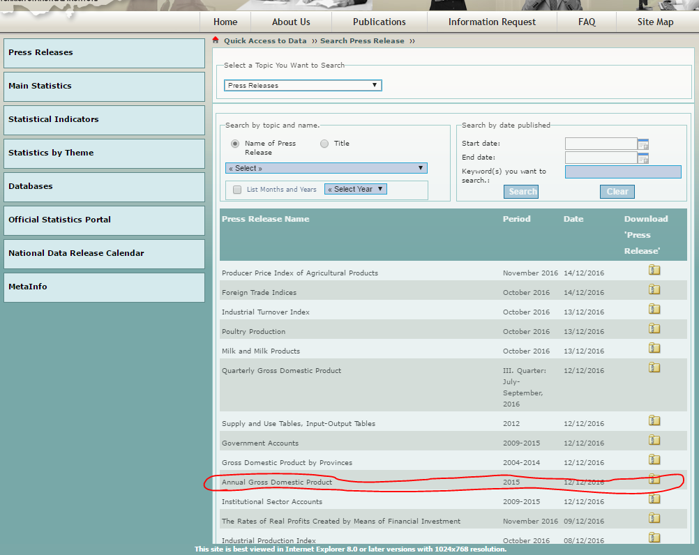Image resolution: width=699 pixels, height=555 pixels.
Task: Download Industrial Turnover Index press release
Action: [x=654, y=309]
